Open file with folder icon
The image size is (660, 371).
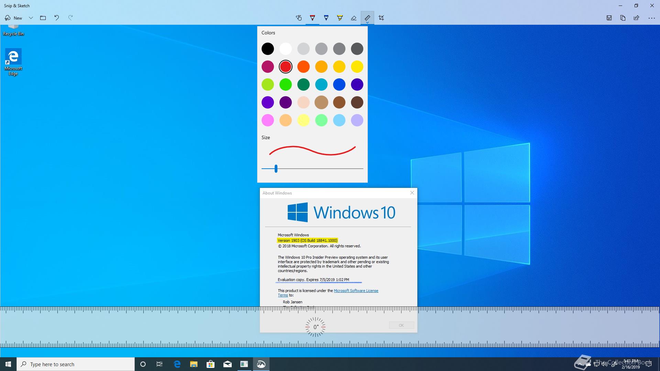pos(43,18)
